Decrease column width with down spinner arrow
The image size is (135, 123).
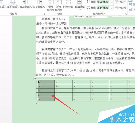pyautogui.click(x=111, y=9)
